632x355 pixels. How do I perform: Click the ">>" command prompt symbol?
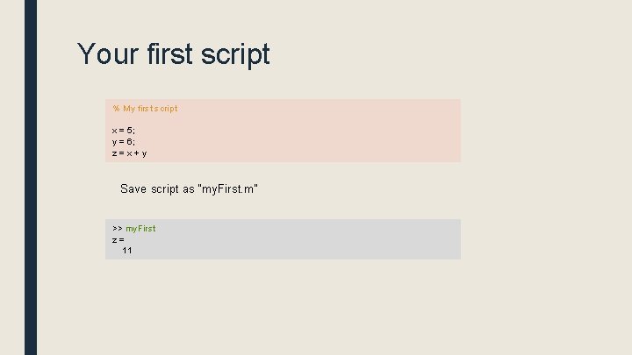(118, 229)
